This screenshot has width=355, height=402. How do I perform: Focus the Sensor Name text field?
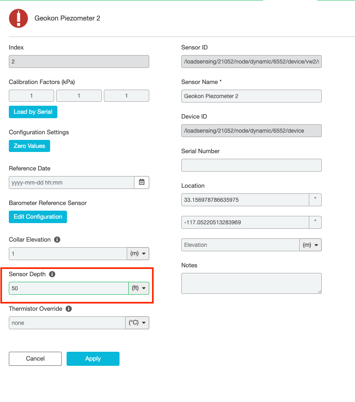252,96
